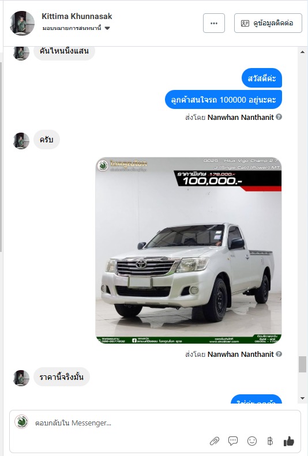
Task: Open the emoji smiley picker
Action: coord(252,441)
